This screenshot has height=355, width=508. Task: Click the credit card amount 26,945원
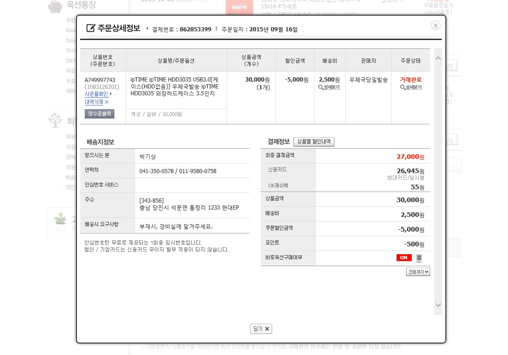click(410, 171)
